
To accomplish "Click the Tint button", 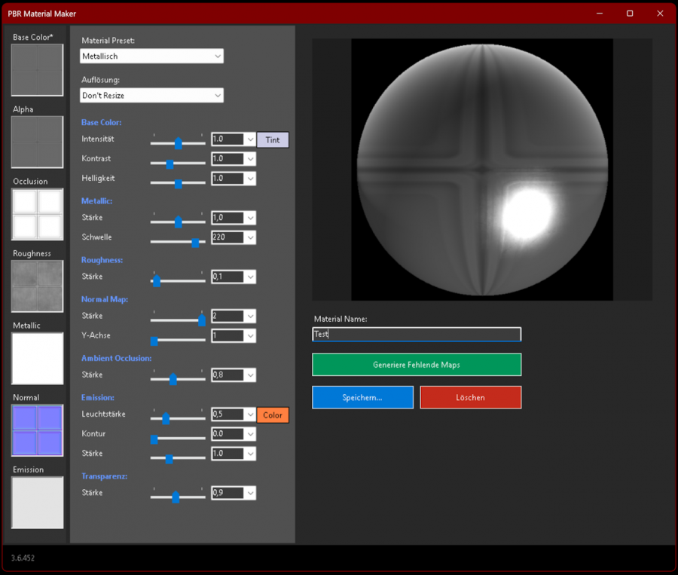I will [x=273, y=139].
